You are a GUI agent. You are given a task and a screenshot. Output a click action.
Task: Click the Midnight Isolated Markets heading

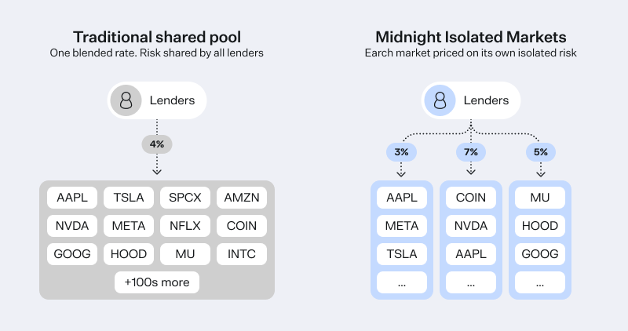[x=470, y=37]
